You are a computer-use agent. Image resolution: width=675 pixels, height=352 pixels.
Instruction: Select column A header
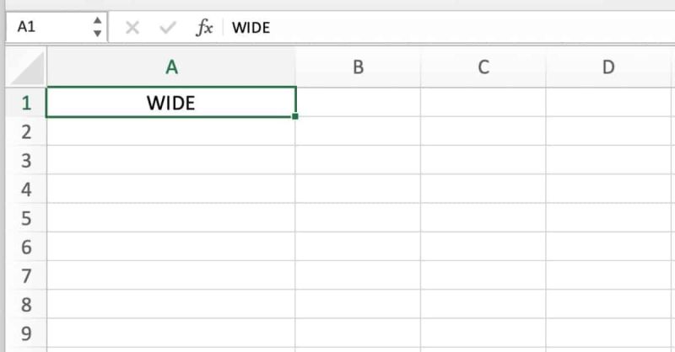(x=171, y=67)
